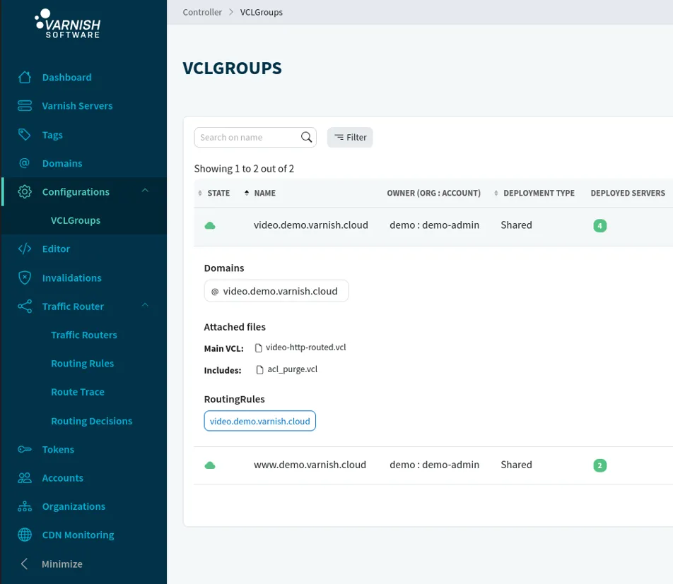
Task: Click file icon next to video-http-routed.vcl
Action: coord(259,347)
